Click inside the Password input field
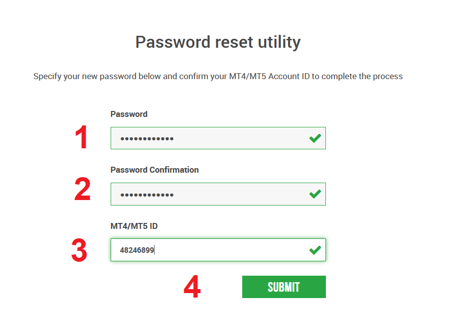This screenshot has width=453, height=313. 209,138
